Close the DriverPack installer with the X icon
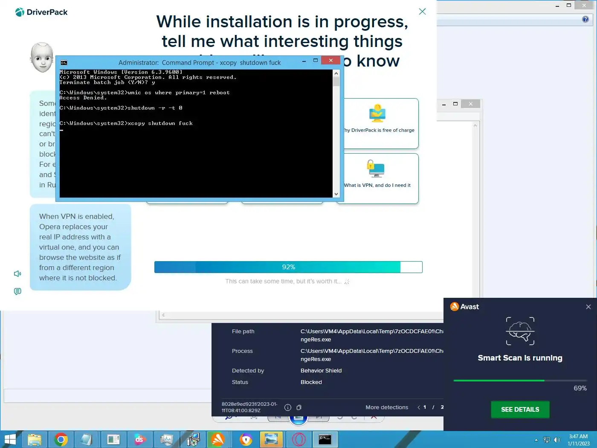Viewport: 597px width, 448px height. (x=422, y=12)
